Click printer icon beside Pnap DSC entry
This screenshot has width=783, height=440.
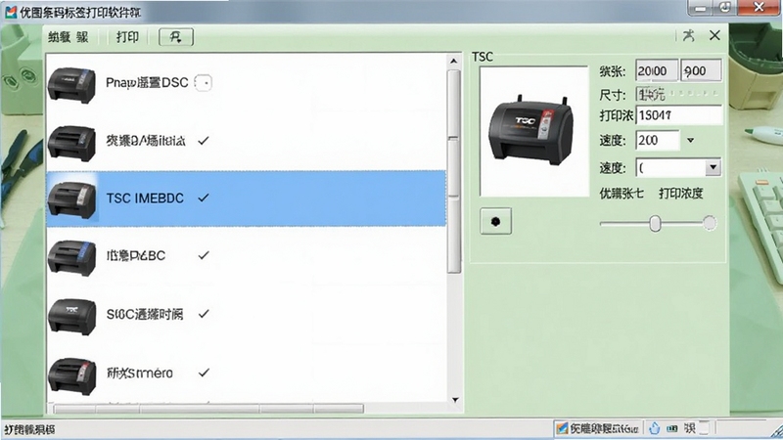[x=71, y=85]
